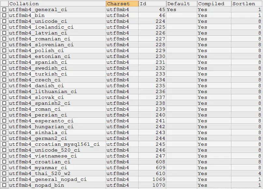The image size is (263, 189).
Task: Toggle checkbox for utf8mb4_icelandic_ci
Action: (4, 27)
